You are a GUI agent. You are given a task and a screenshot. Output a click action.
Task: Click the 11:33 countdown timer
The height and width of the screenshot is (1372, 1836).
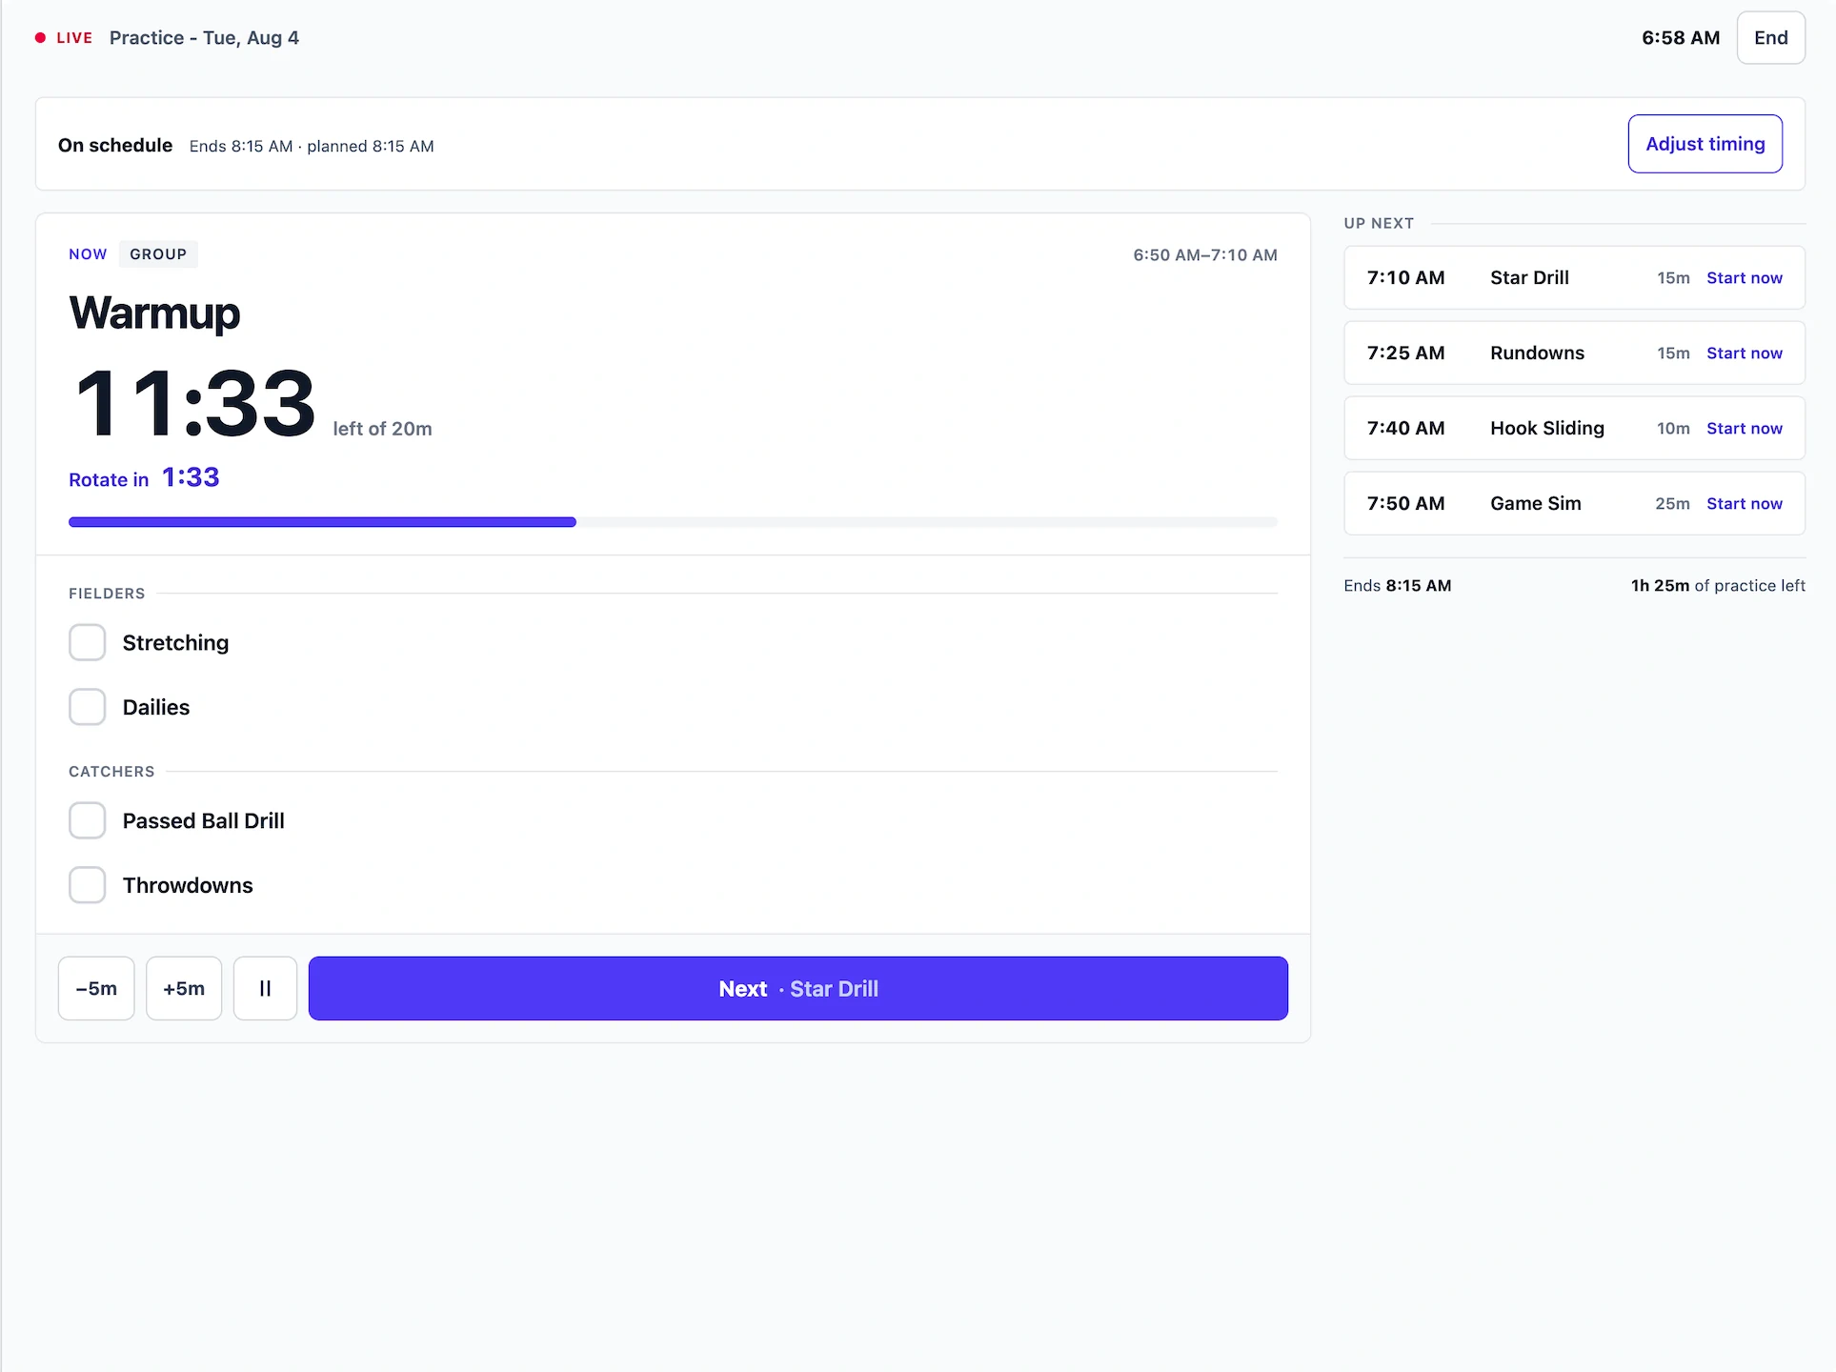click(194, 404)
